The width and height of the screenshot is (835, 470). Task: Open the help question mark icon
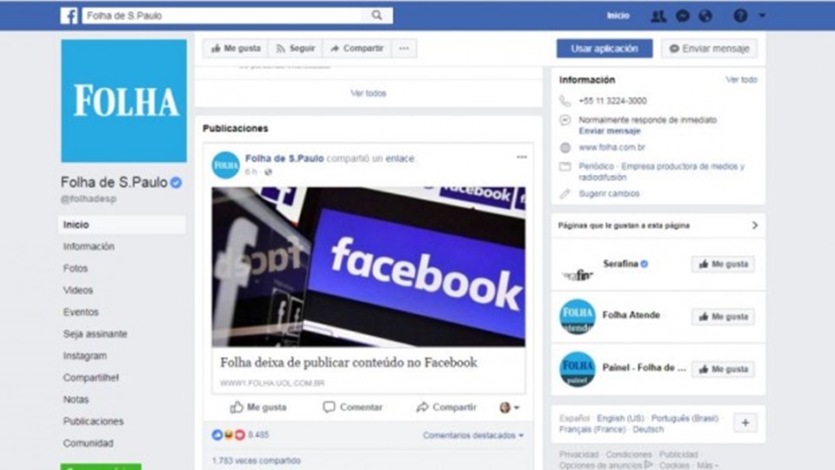pyautogui.click(x=740, y=16)
